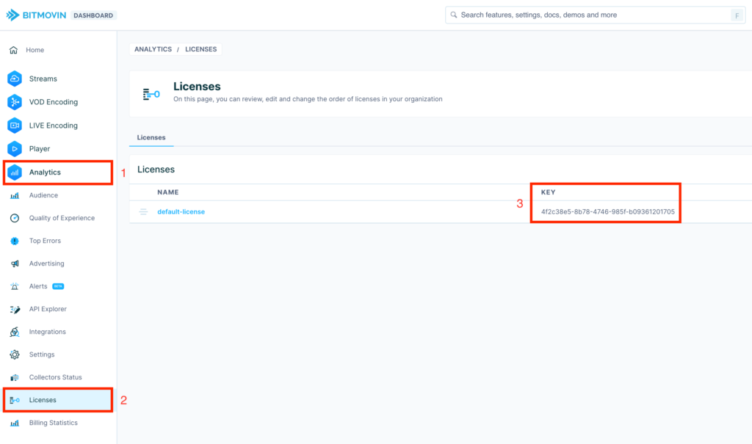Go to VOD Encoding
752x444 pixels.
[53, 102]
